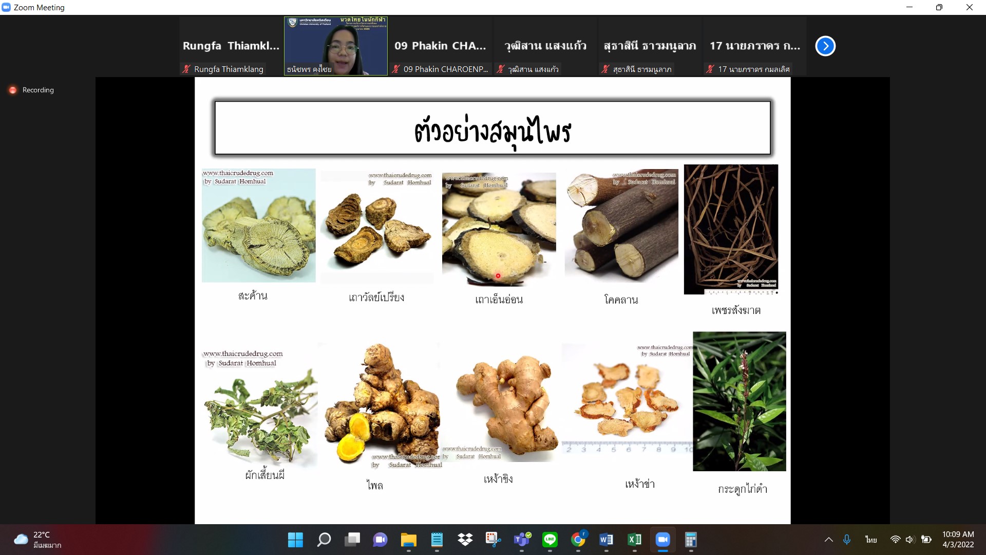Show next participants with the blue arrow
Screen dimensions: 986x555
click(x=825, y=46)
